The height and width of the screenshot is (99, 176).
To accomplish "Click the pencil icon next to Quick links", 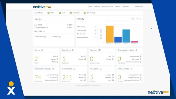I will pyautogui.click(x=44, y=31).
